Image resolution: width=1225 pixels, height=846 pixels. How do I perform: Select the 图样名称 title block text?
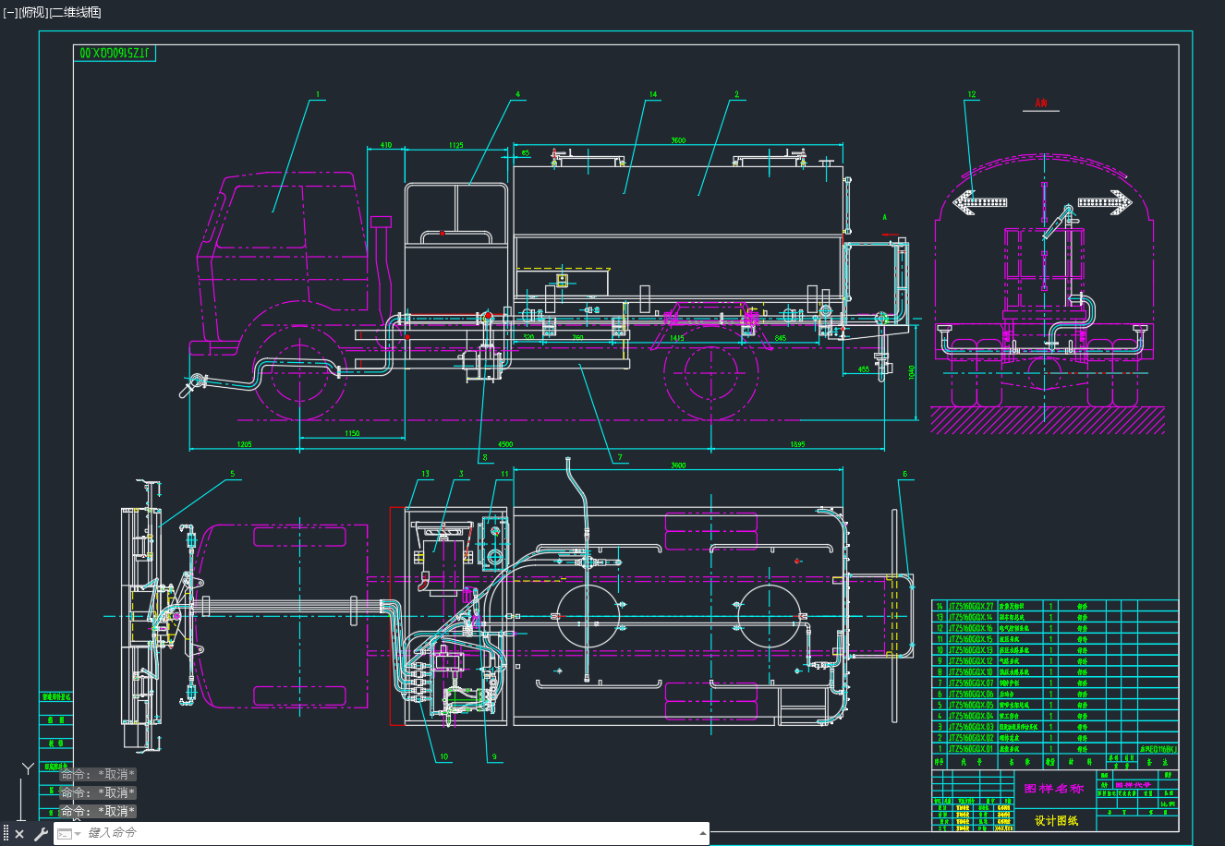click(1053, 789)
